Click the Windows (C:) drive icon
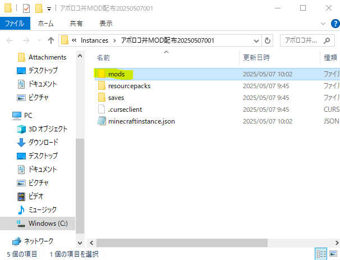 21,223
